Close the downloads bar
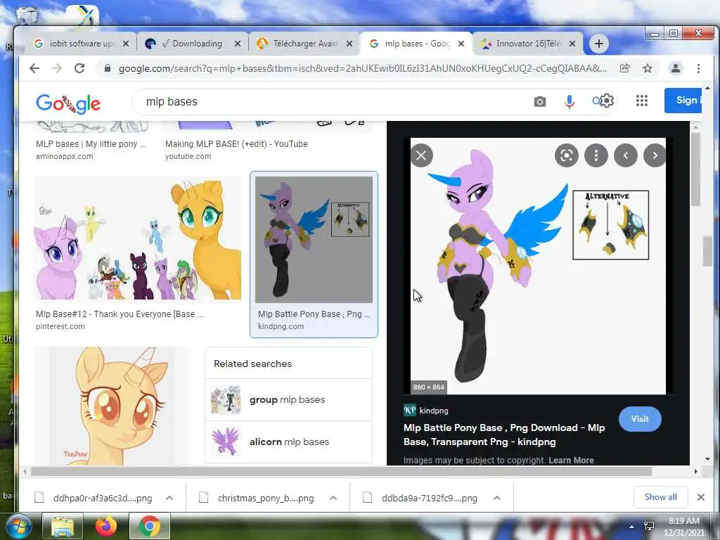The image size is (720, 540). (701, 497)
